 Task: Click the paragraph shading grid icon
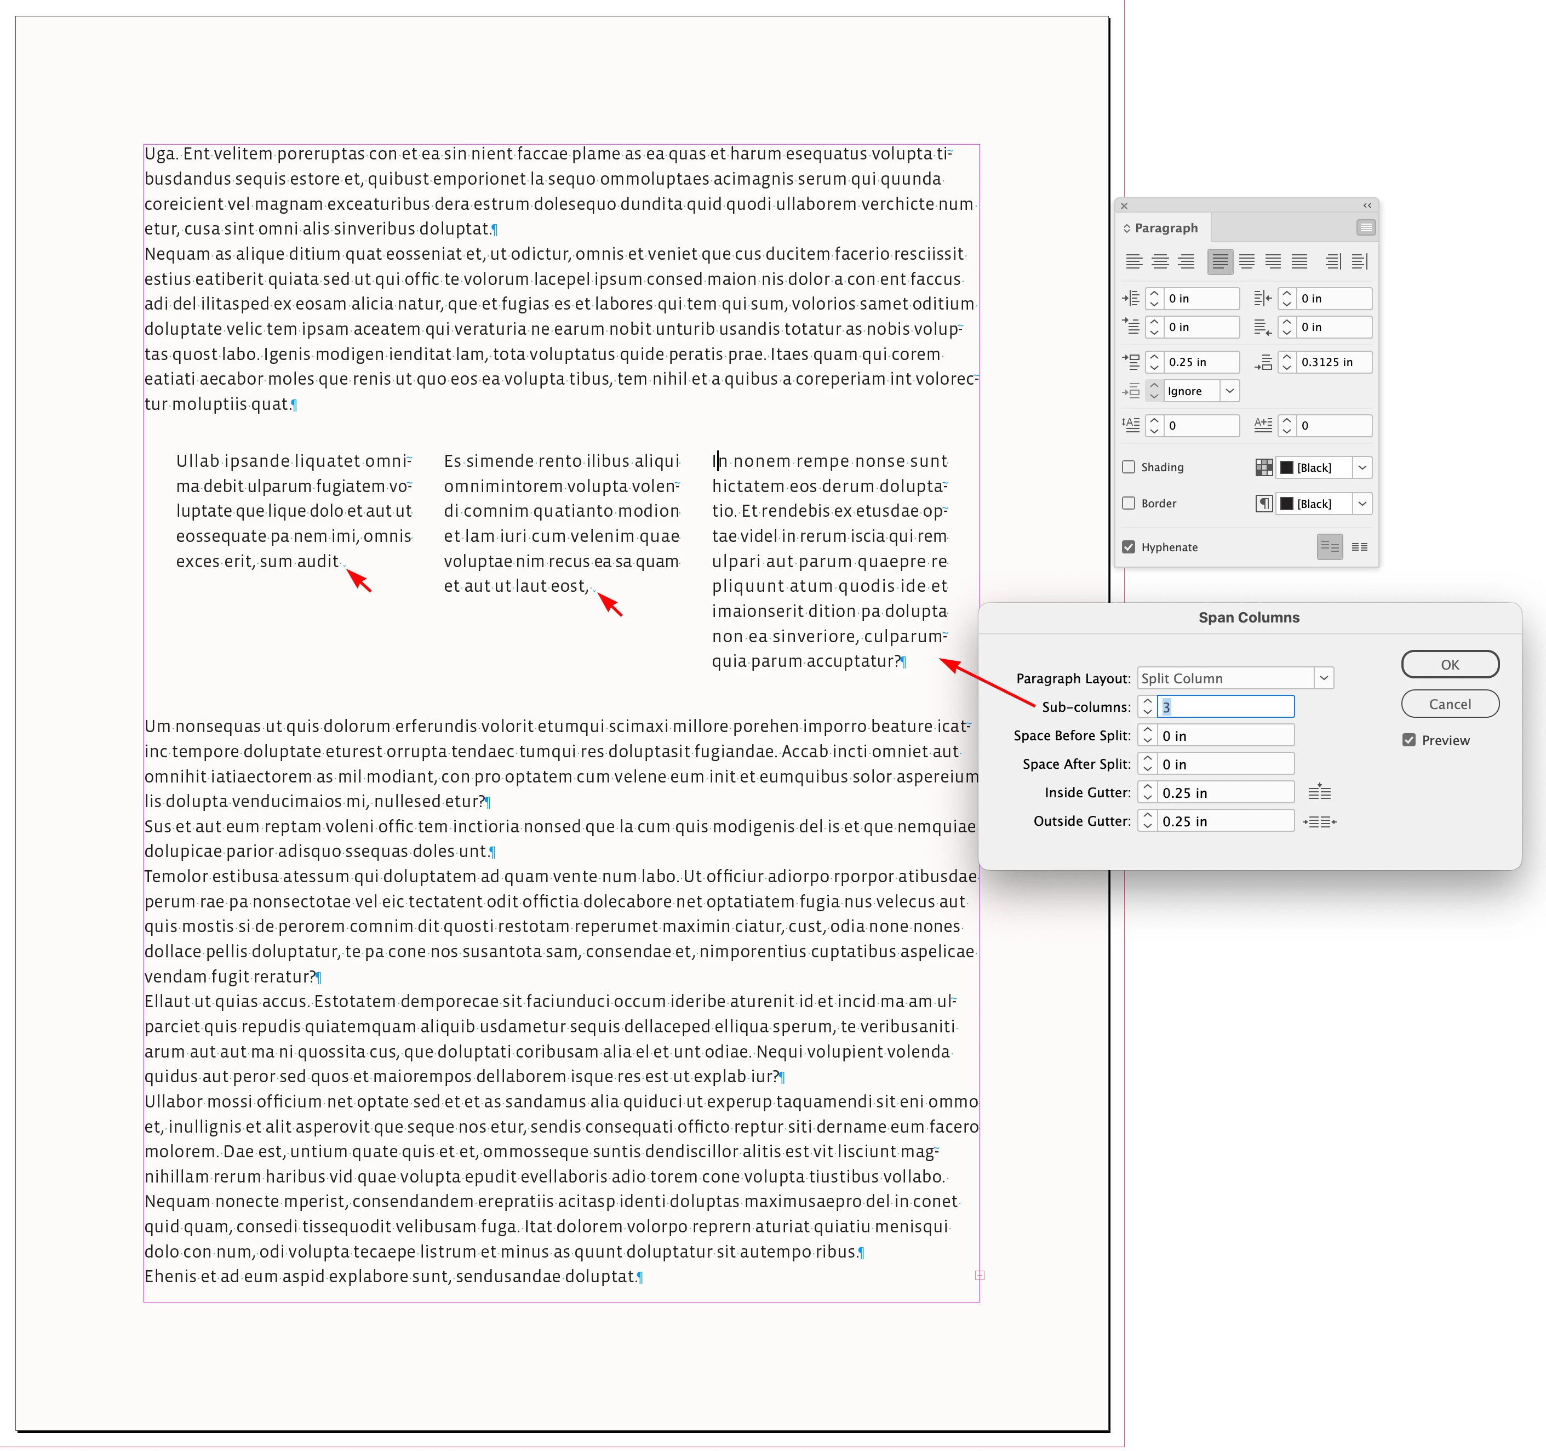click(x=1264, y=467)
